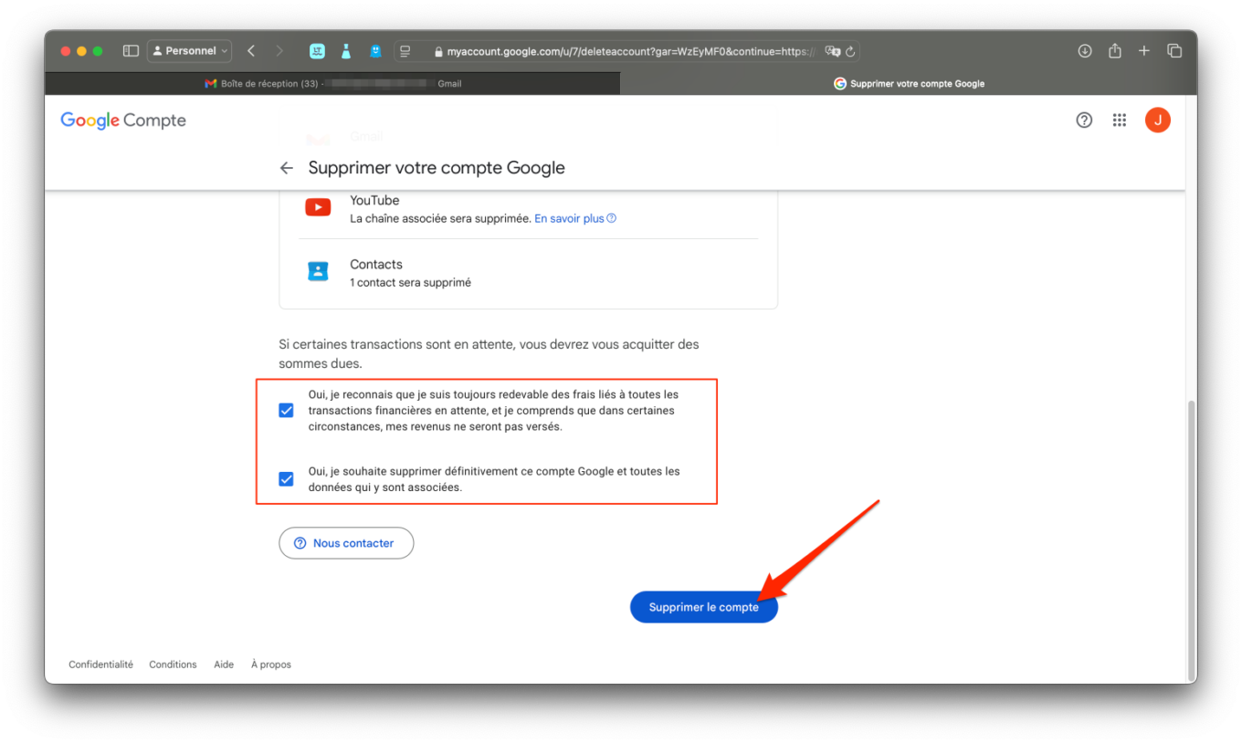1242x743 pixels.
Task: Open the Conditions footer link
Action: pos(173,665)
